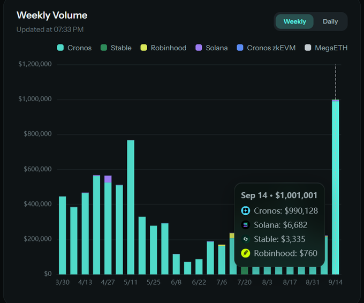Click the Stable icon in tooltip
The image size is (364, 303).
(245, 239)
